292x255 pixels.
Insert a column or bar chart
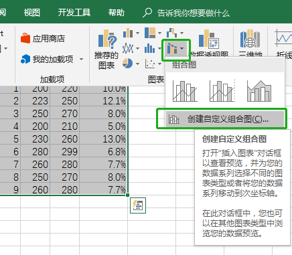(x=128, y=33)
